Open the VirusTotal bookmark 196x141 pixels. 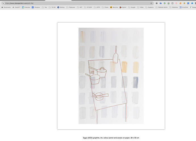click(184, 7)
